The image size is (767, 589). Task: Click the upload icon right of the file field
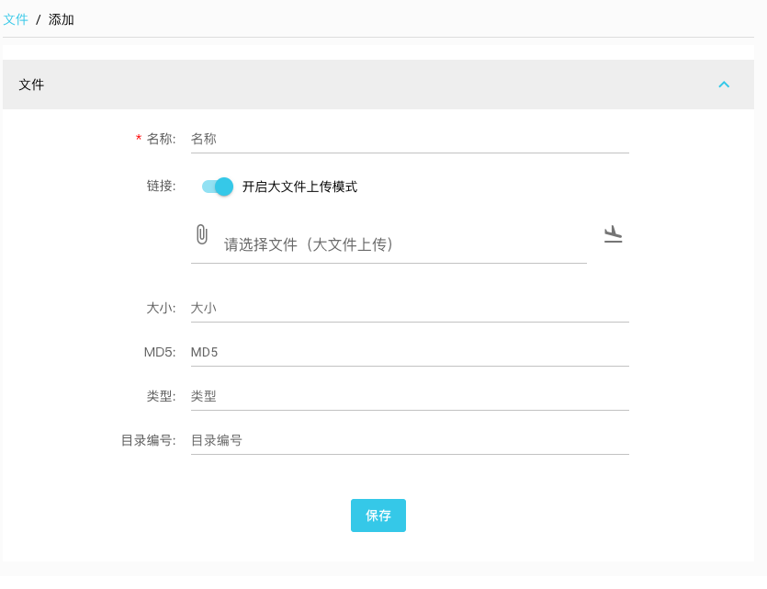click(613, 234)
